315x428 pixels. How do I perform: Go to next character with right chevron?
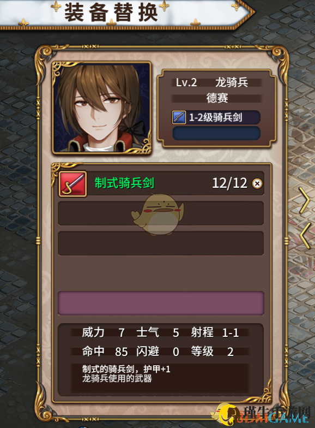(x=304, y=200)
